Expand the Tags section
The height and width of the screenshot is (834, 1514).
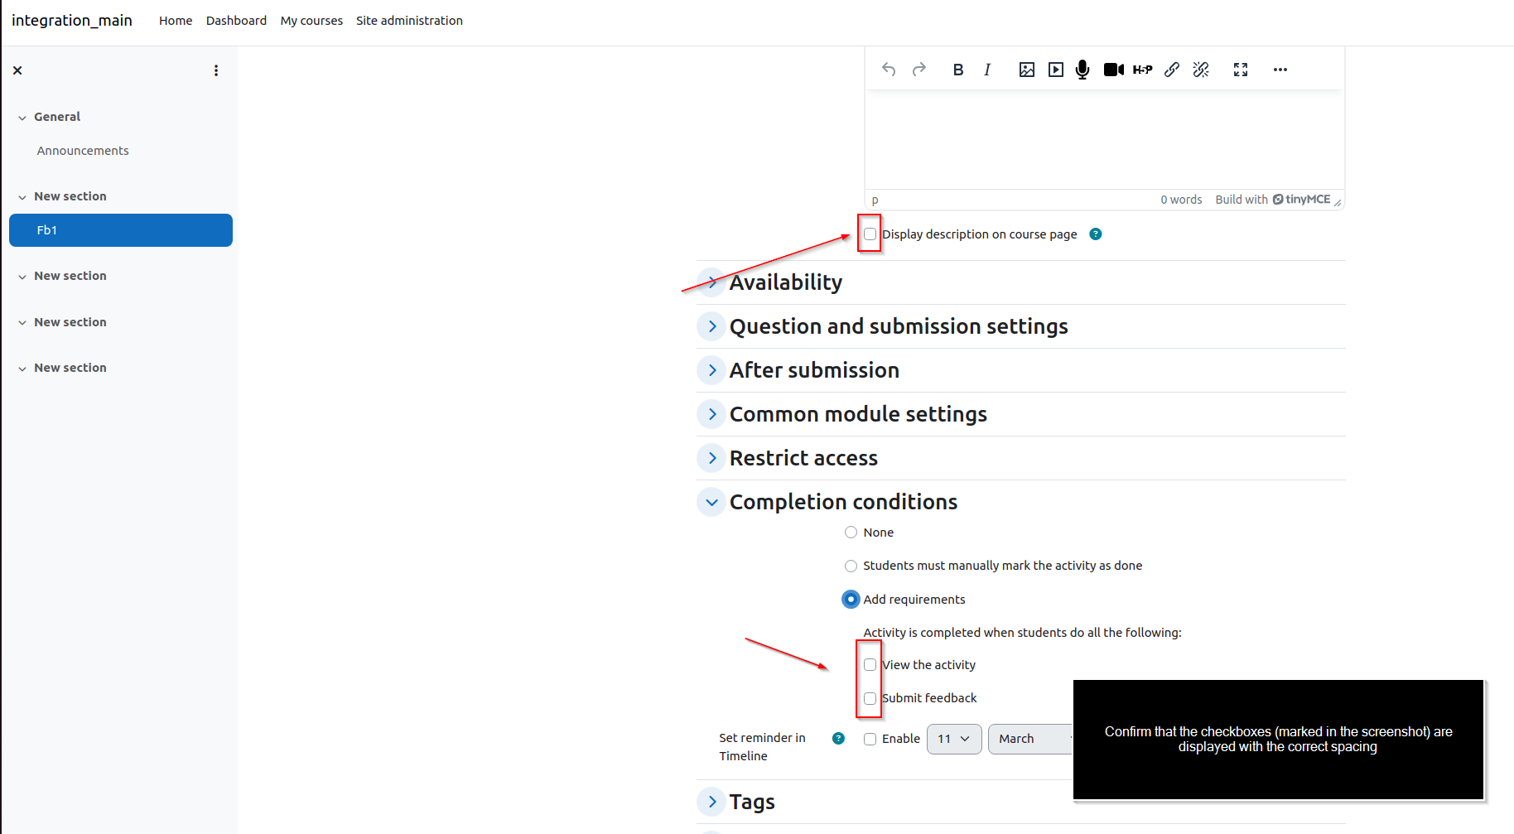pyautogui.click(x=711, y=802)
